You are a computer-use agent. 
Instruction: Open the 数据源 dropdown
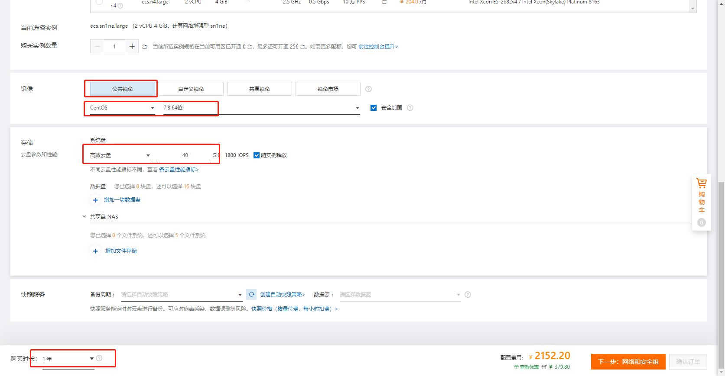coord(400,295)
